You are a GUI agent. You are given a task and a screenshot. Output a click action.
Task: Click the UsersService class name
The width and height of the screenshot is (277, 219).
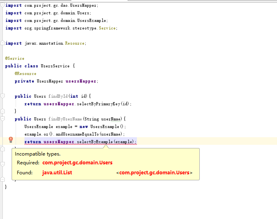55,66
